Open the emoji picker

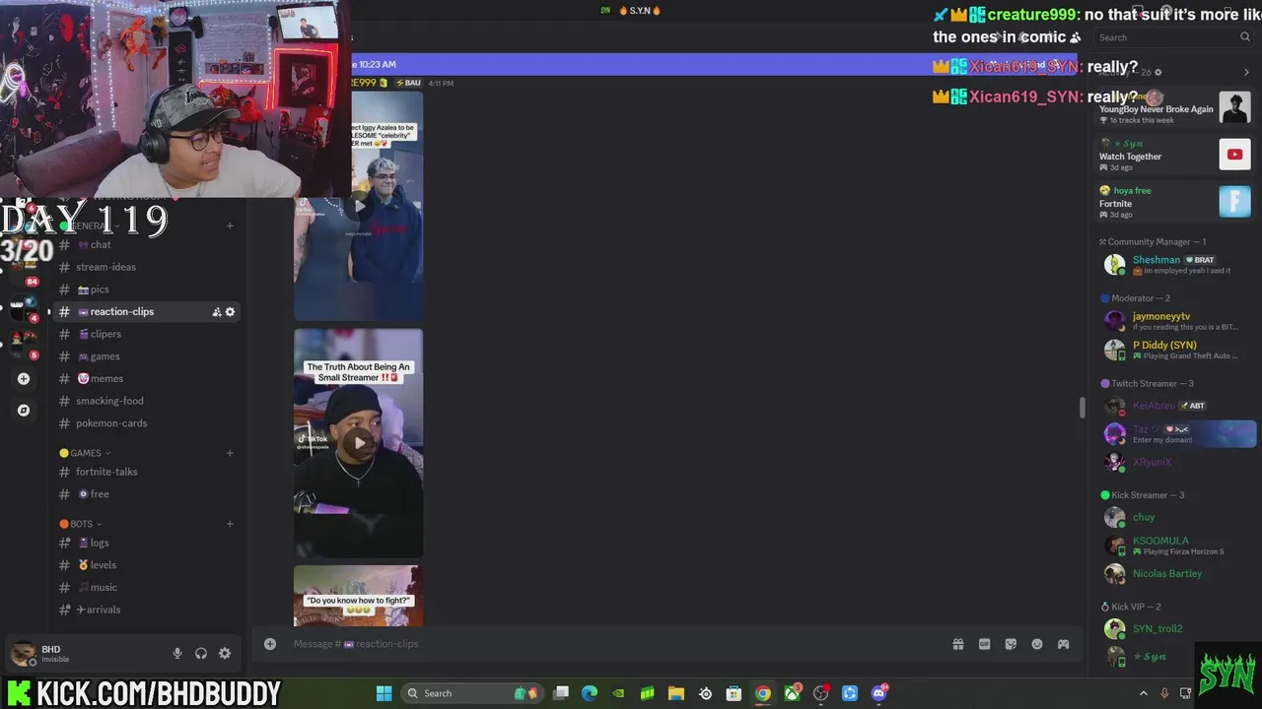(1037, 644)
